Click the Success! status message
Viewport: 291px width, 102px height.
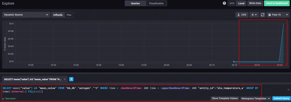[x=9, y=99]
